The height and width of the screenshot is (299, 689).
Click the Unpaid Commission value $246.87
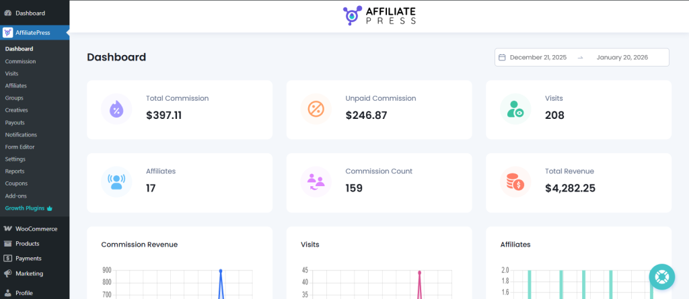click(366, 116)
